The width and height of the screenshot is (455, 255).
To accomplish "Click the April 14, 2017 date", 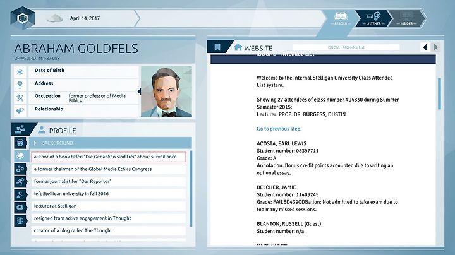I will pyautogui.click(x=85, y=18).
